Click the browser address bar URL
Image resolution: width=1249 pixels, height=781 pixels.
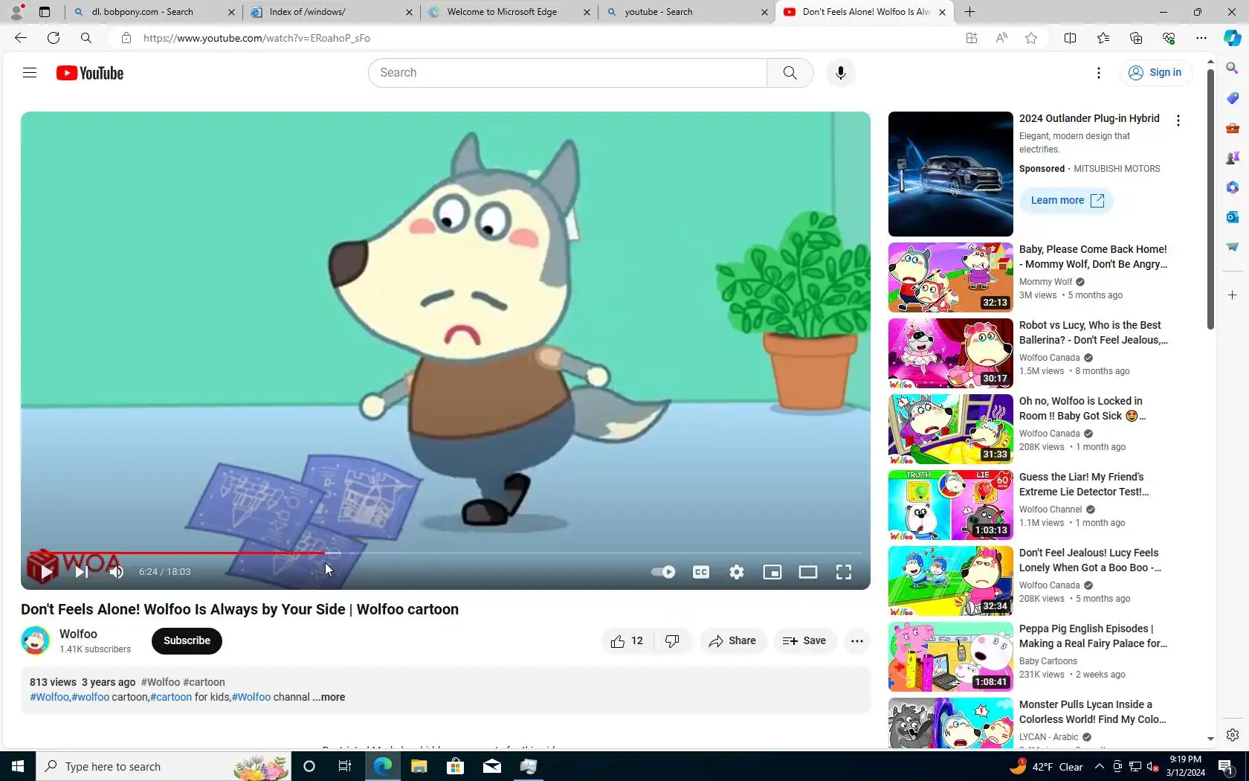pos(256,38)
